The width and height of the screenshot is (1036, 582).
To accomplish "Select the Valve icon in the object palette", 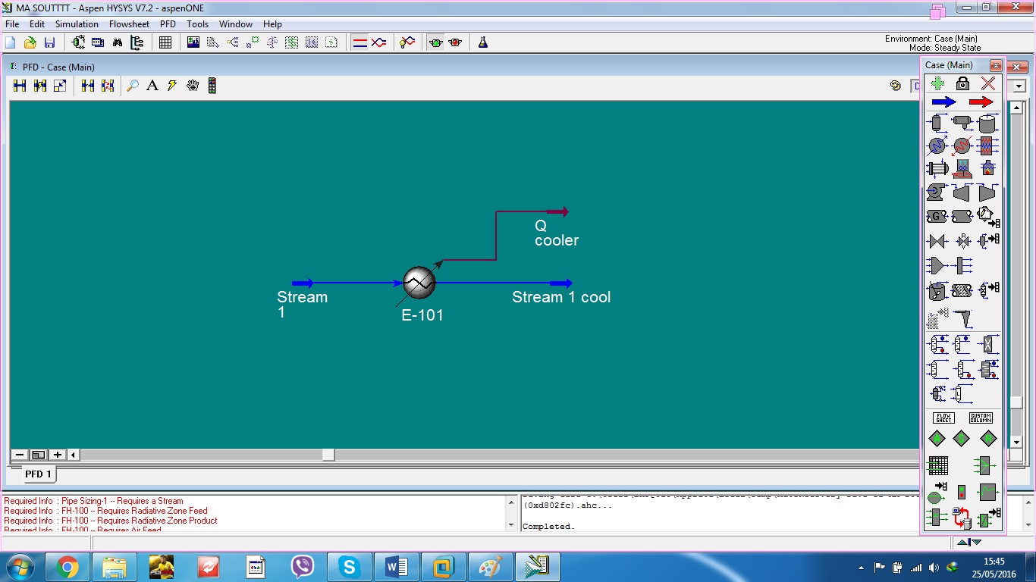I will [936, 240].
